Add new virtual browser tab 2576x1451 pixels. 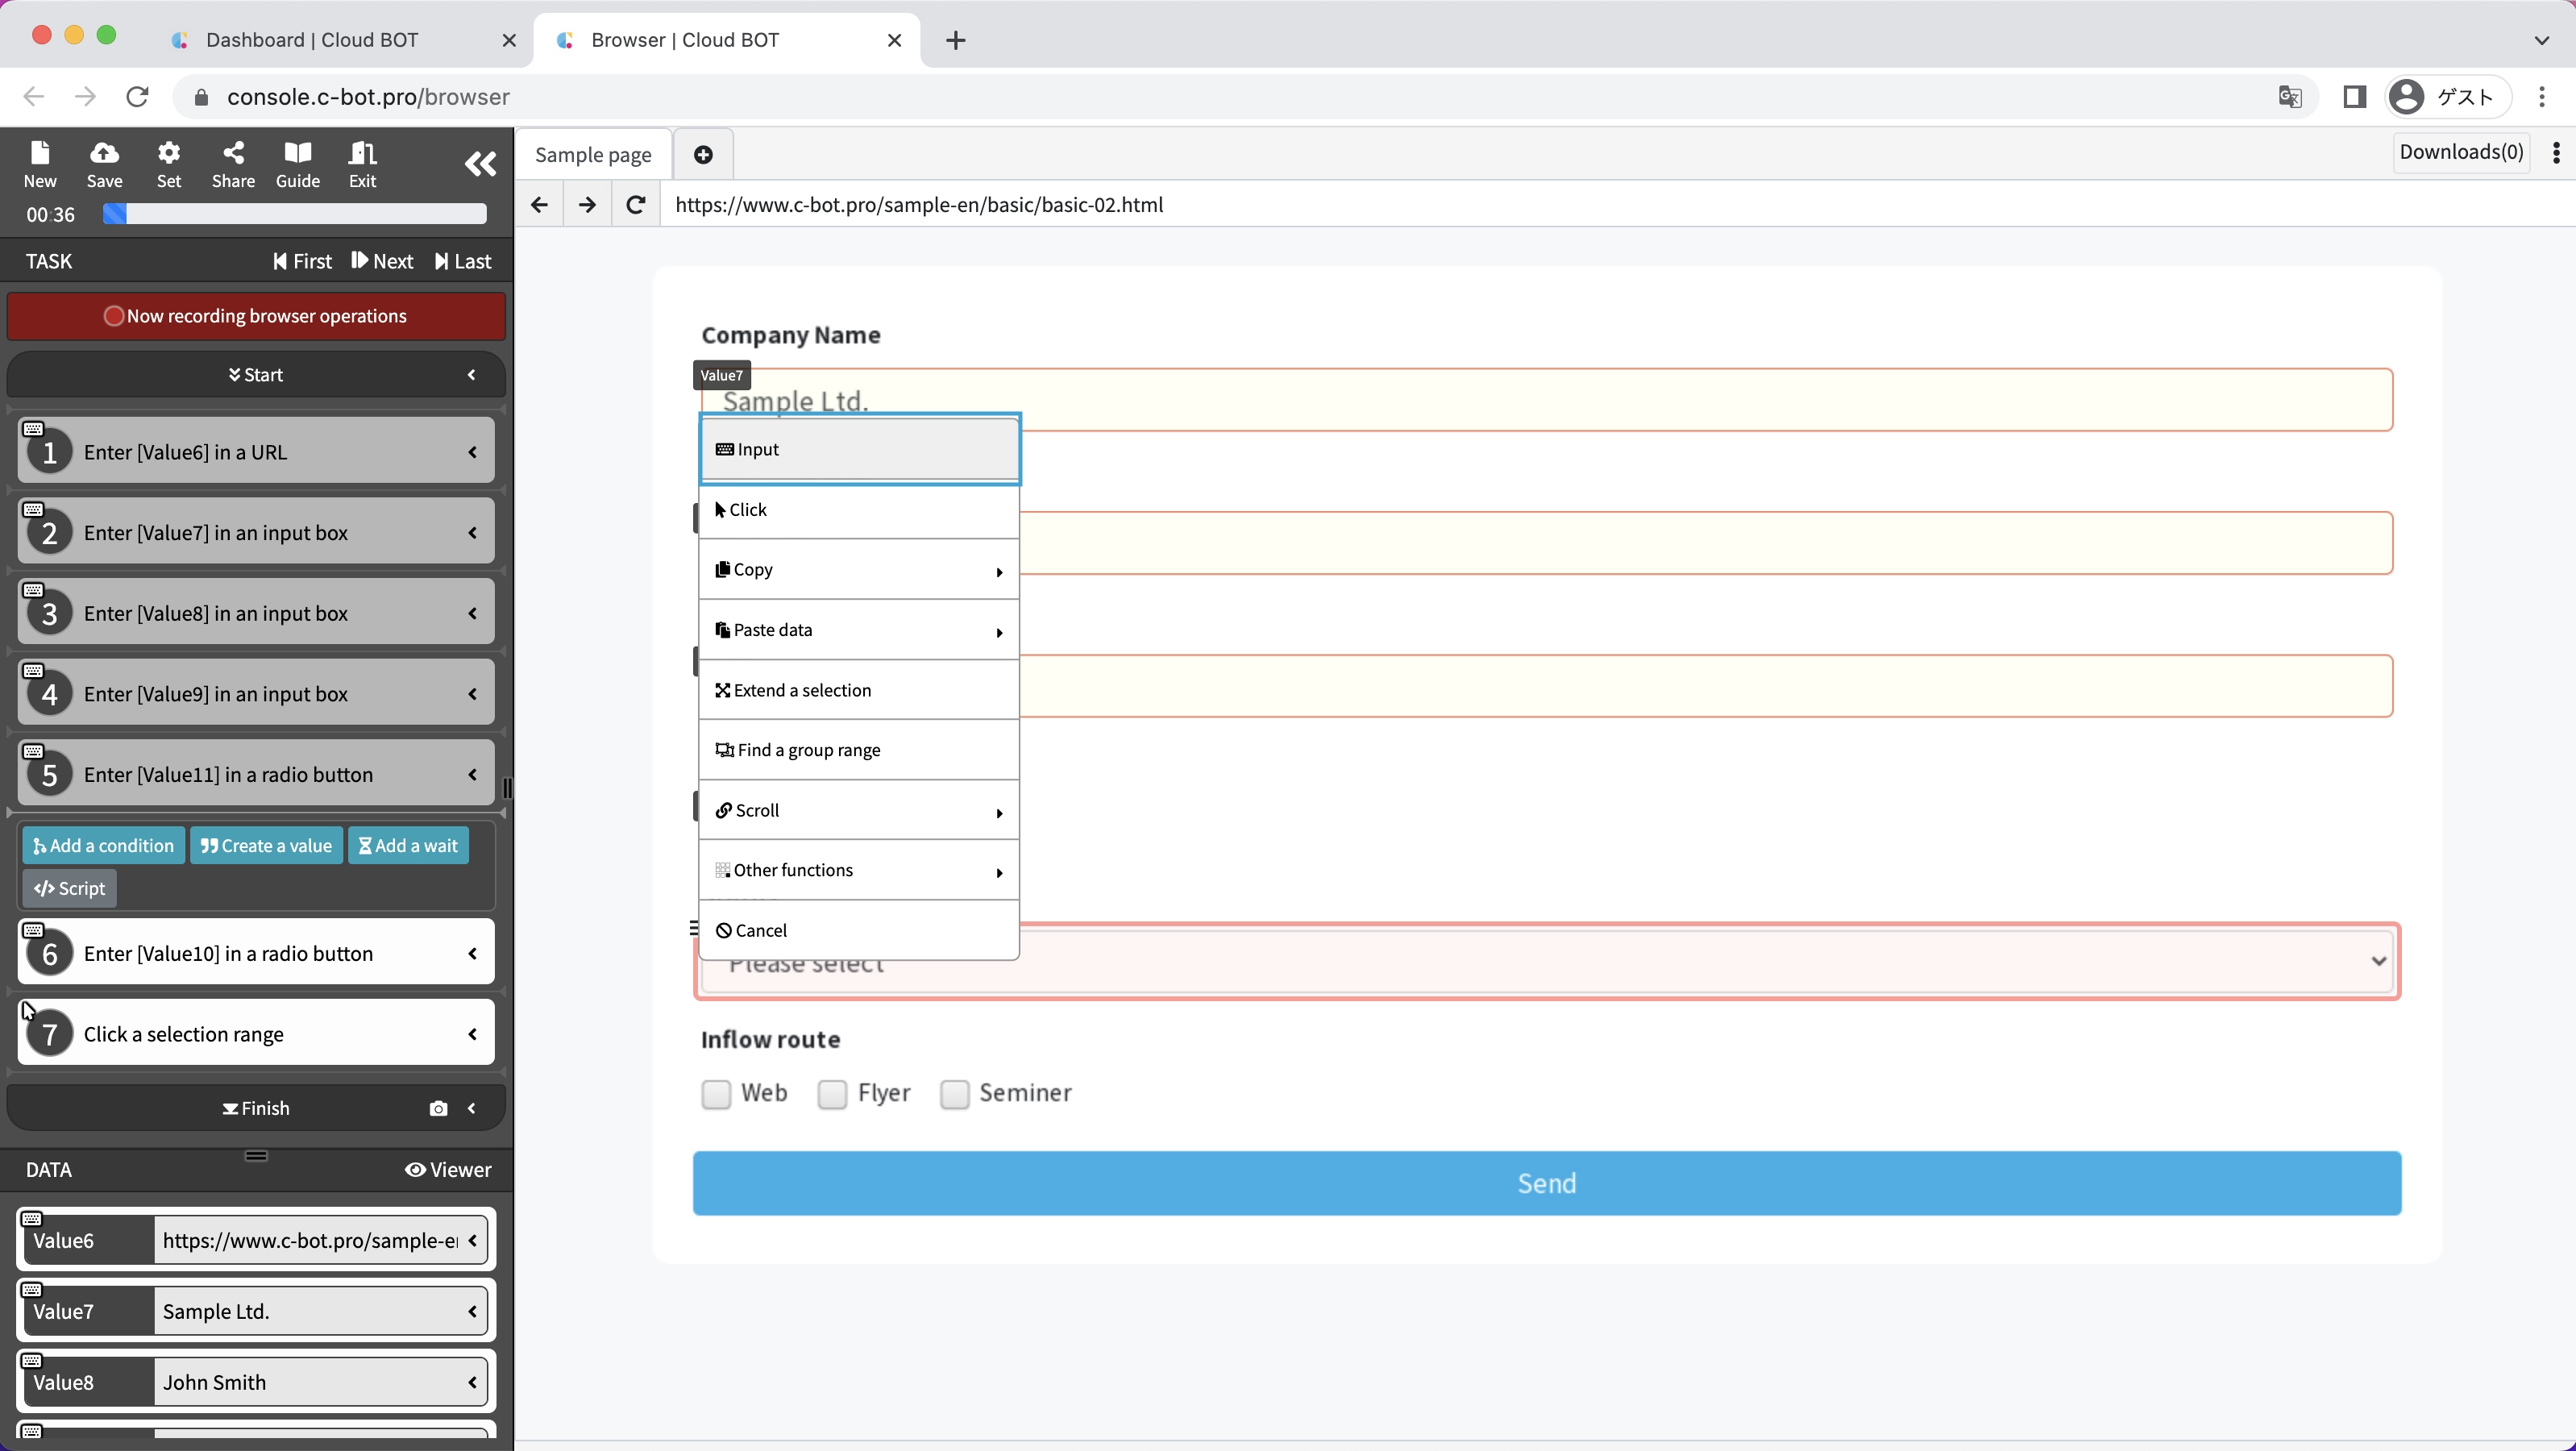click(x=703, y=155)
